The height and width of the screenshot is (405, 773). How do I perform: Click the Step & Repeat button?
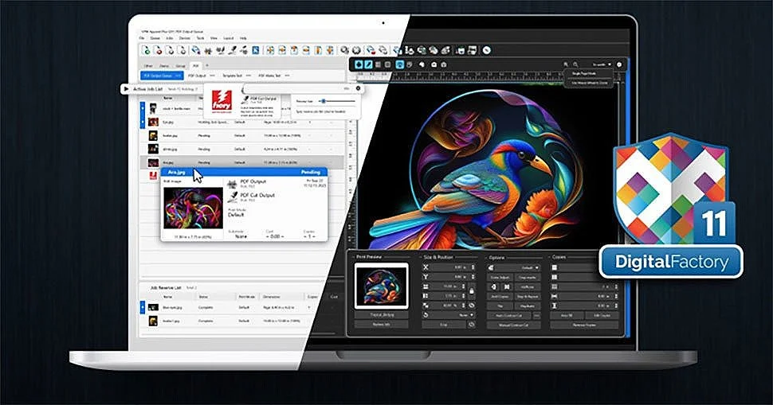[528, 297]
